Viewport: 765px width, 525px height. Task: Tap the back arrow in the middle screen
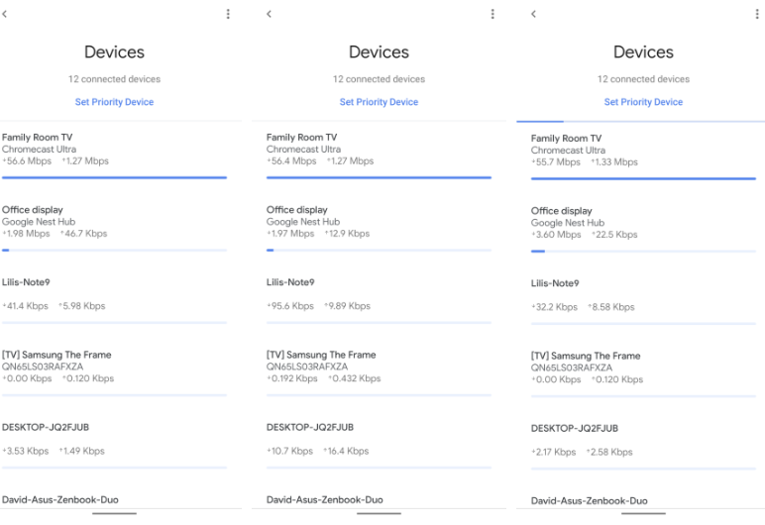[x=269, y=14]
